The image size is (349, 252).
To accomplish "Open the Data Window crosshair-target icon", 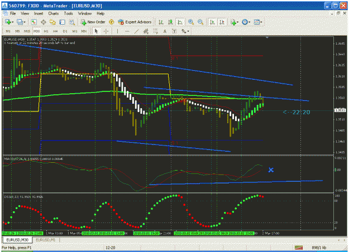I will (43, 22).
